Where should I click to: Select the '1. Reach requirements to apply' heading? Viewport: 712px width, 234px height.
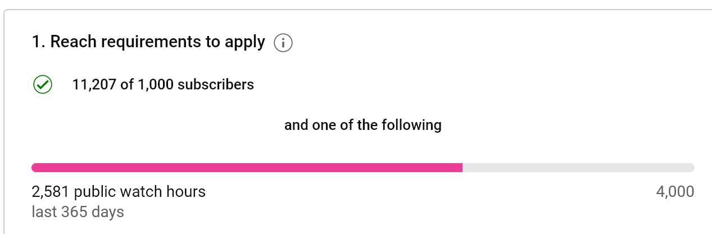click(148, 42)
